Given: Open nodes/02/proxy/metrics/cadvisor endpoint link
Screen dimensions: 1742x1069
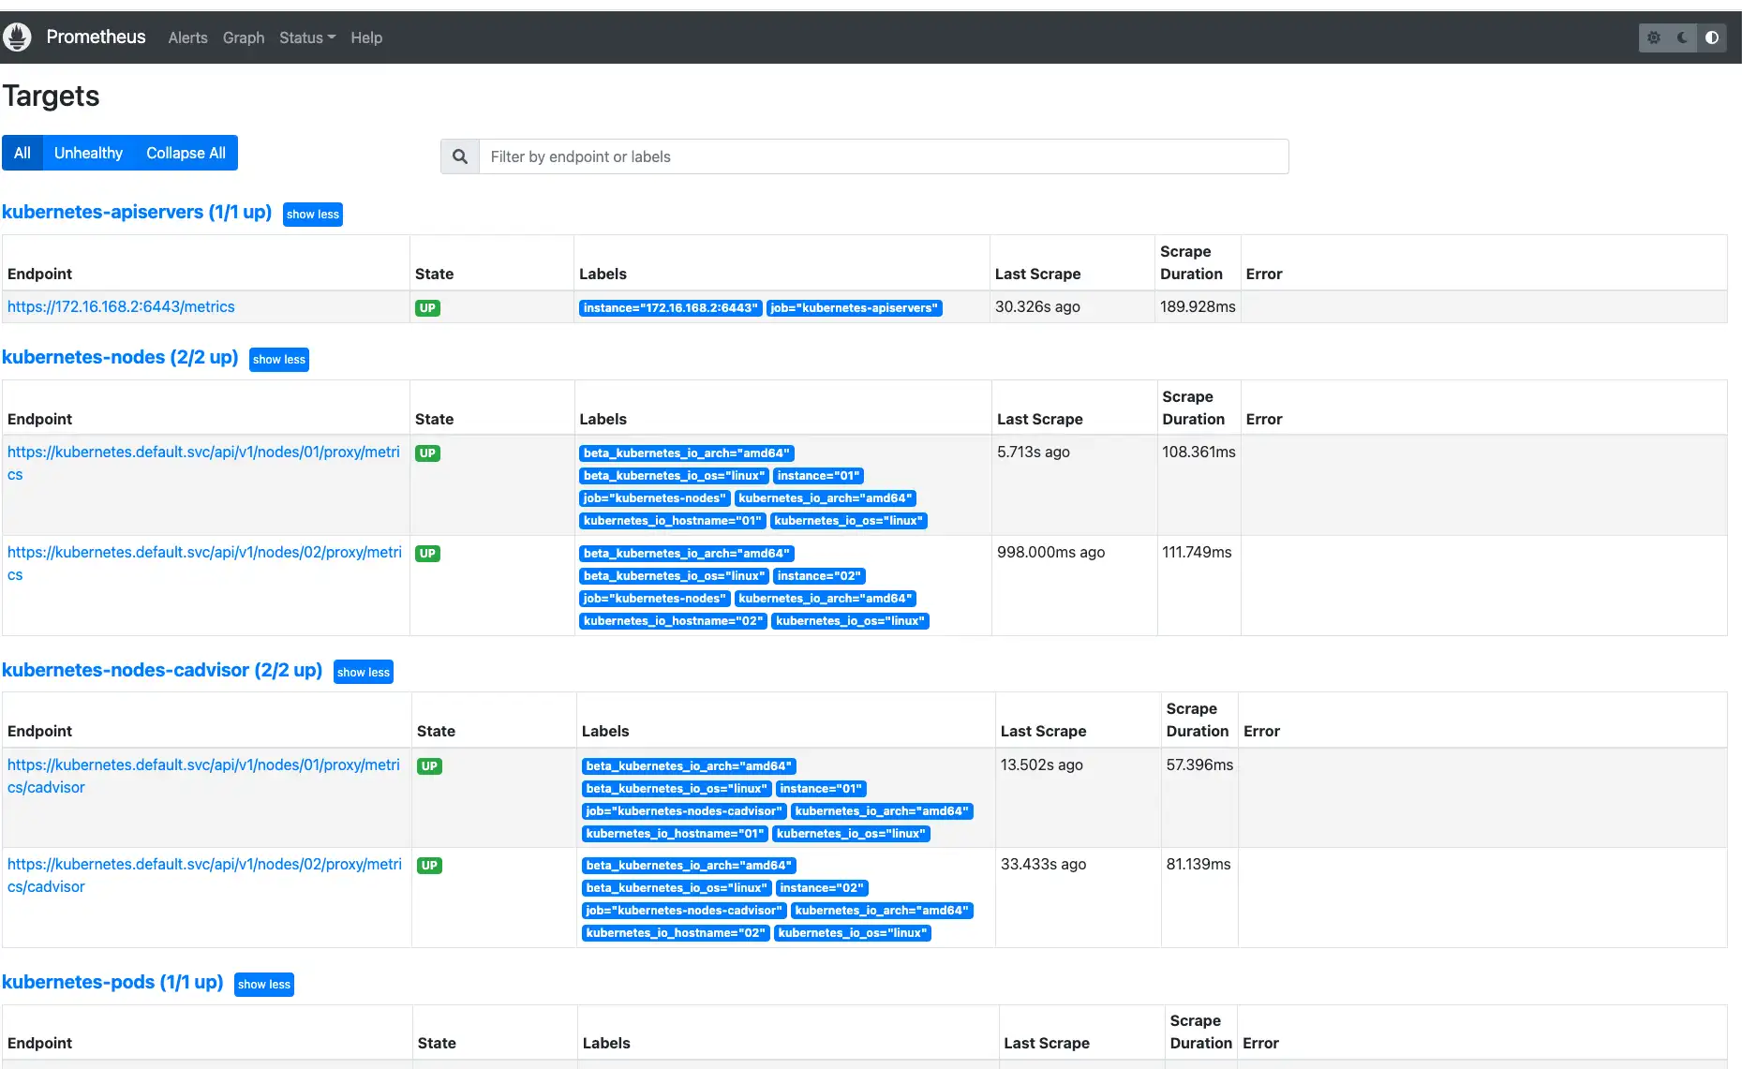Looking at the screenshot, I should pyautogui.click(x=204, y=875).
